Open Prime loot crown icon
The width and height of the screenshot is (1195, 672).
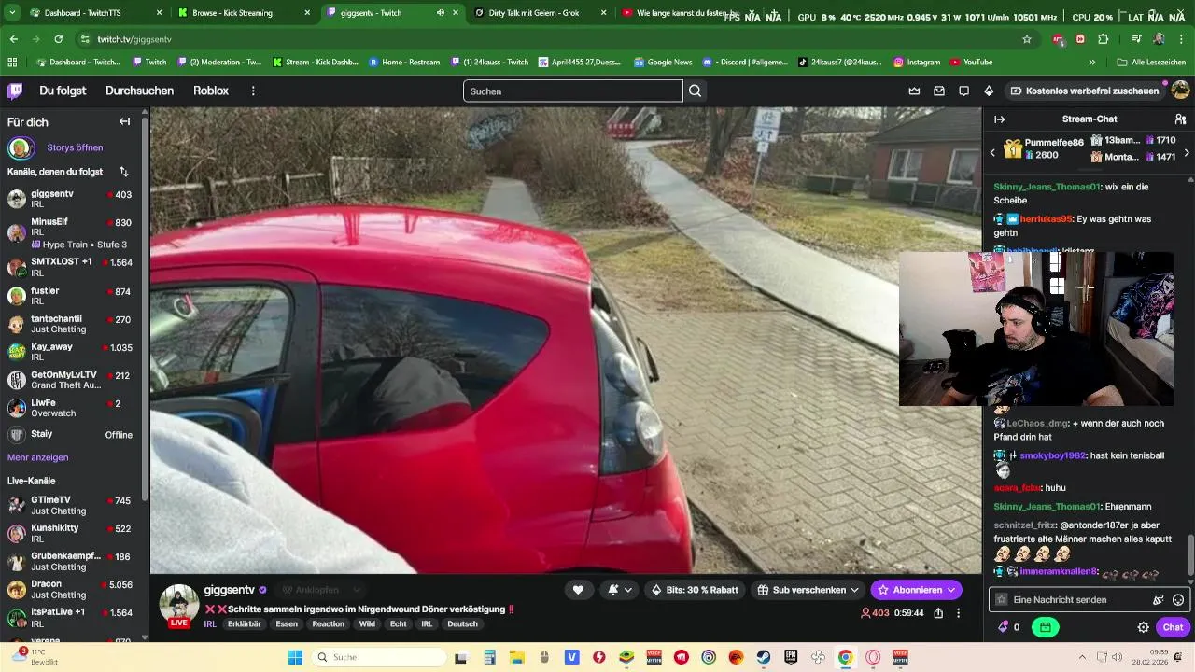914,91
